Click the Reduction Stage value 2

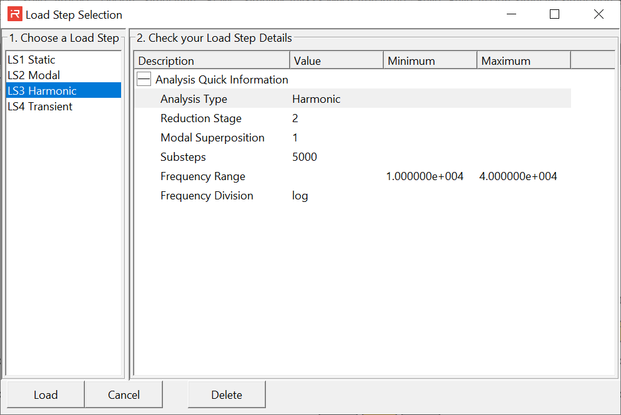click(295, 118)
